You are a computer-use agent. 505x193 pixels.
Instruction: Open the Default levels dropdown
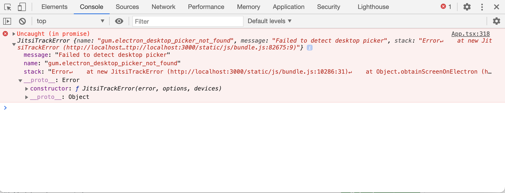269,21
